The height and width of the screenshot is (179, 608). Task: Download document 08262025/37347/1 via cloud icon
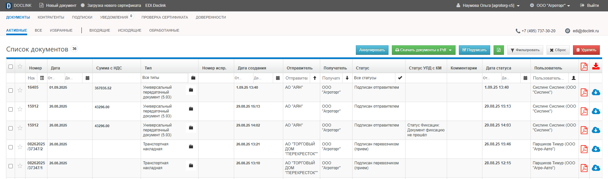pyautogui.click(x=596, y=168)
